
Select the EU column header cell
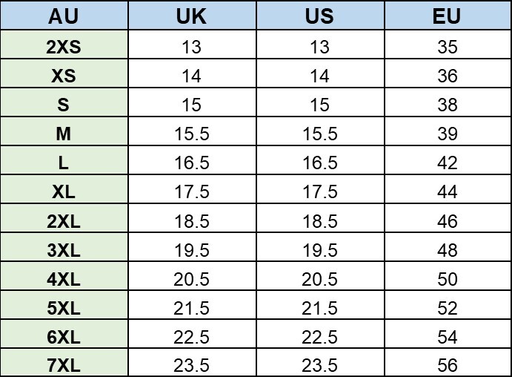[x=448, y=15]
